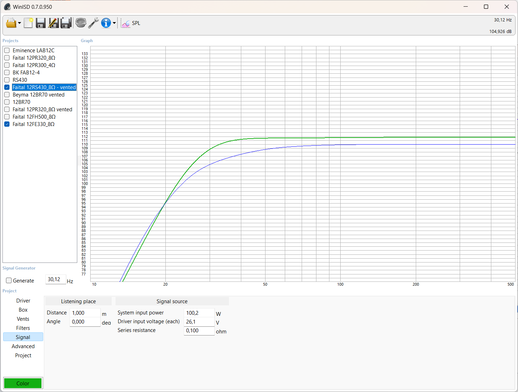Toggle the Beyma 12BR70 vented checkbox
518x392 pixels.
coord(7,95)
